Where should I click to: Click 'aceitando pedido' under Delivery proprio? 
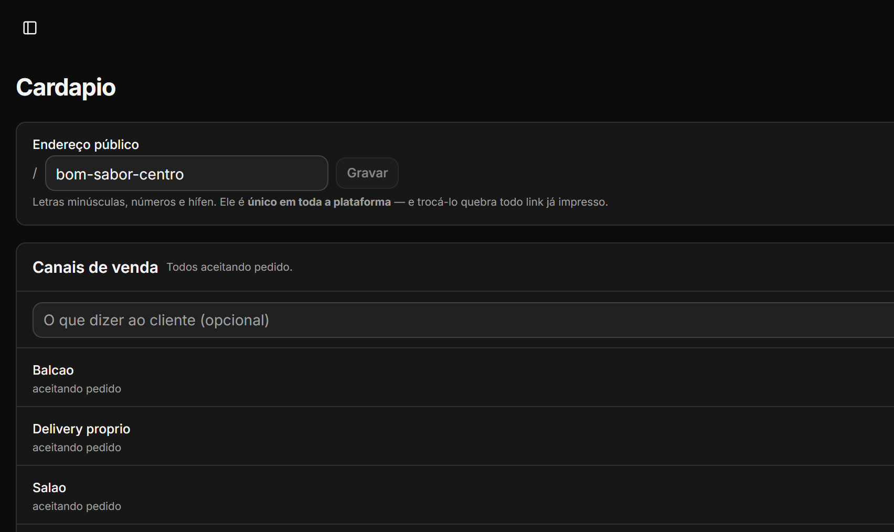pos(77,448)
